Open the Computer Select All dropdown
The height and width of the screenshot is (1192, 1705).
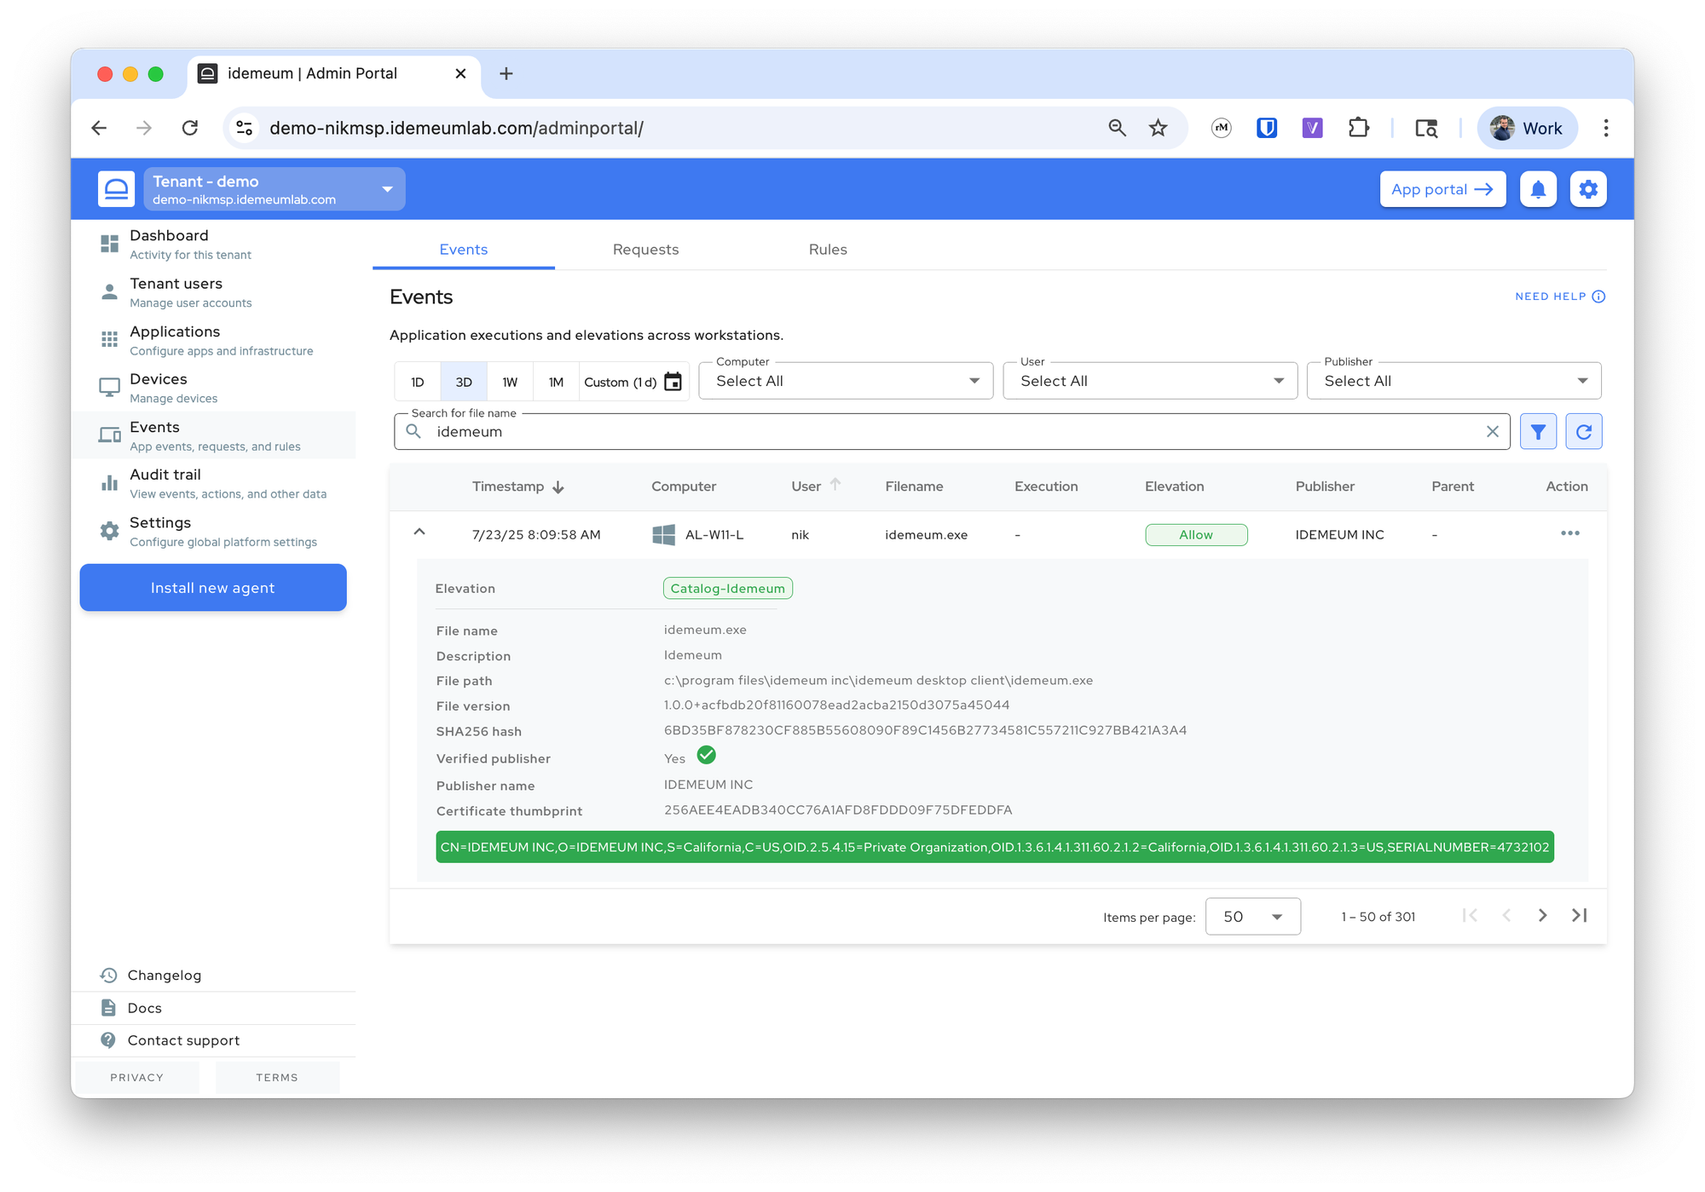point(846,381)
